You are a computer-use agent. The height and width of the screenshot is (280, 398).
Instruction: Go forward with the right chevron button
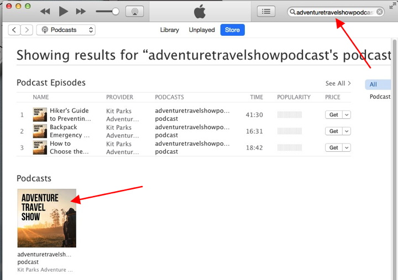pyautogui.click(x=27, y=30)
